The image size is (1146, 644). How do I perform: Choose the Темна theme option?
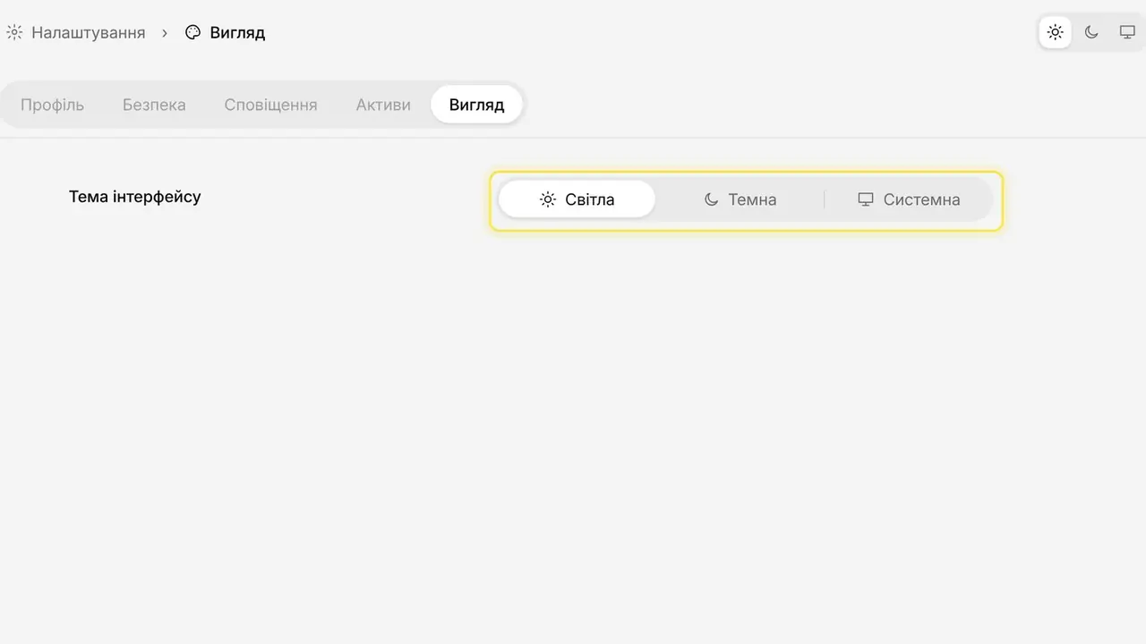[740, 199]
